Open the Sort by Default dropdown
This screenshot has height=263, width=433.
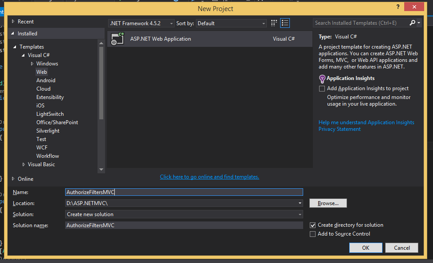point(231,23)
